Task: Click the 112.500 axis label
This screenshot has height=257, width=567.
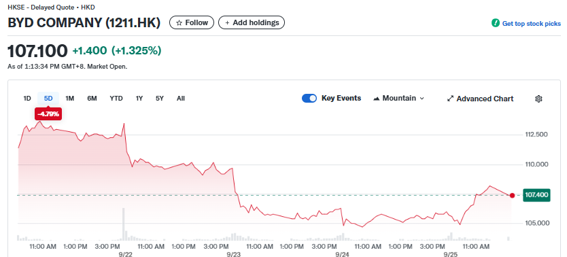Action: [536, 135]
